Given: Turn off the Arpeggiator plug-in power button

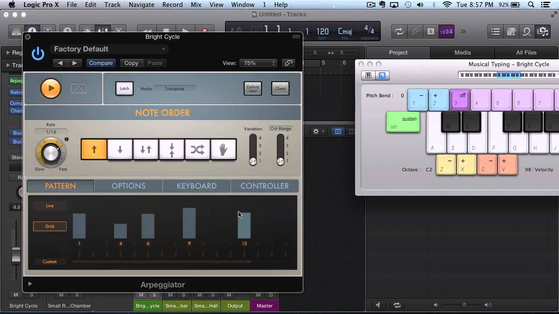Looking at the screenshot, I should click(x=38, y=54).
